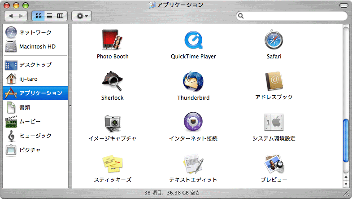The image size is (352, 199).
Task: Switch to list view
Action: tap(50, 16)
